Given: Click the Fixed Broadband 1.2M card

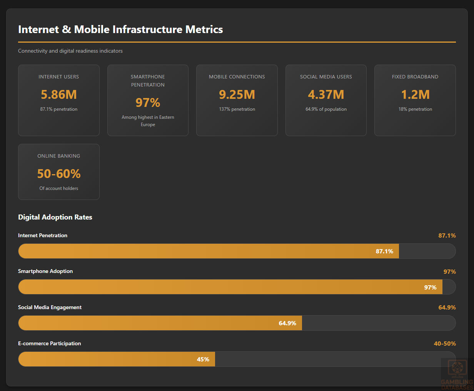Looking at the screenshot, I should pos(415,100).
